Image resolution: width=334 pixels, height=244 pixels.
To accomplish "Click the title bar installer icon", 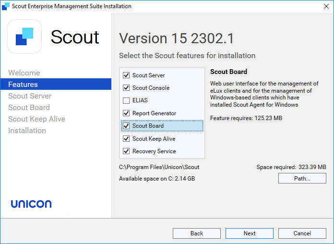I will 6,6.
